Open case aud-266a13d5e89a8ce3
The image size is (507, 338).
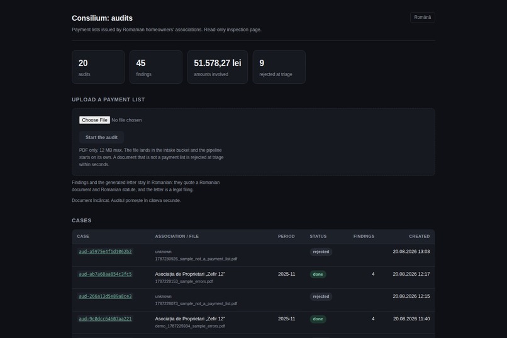[106, 296]
